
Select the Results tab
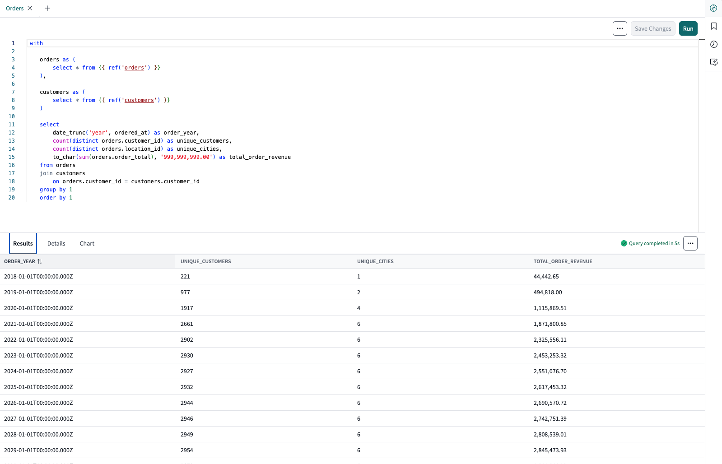coord(23,243)
